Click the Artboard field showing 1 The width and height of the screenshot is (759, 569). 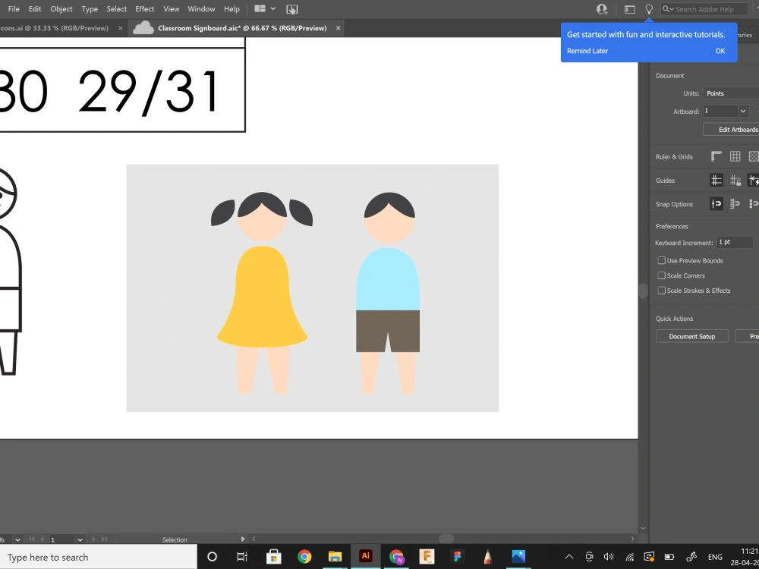click(x=720, y=112)
